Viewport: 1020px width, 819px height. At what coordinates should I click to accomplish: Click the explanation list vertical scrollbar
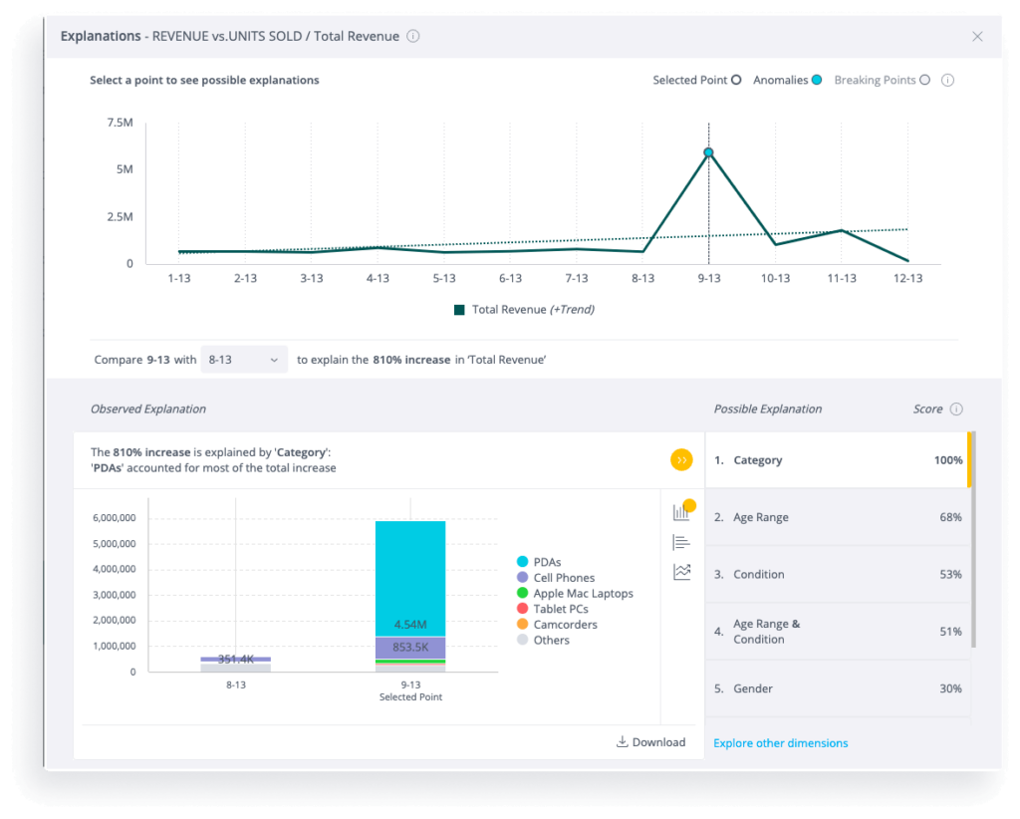(x=969, y=538)
